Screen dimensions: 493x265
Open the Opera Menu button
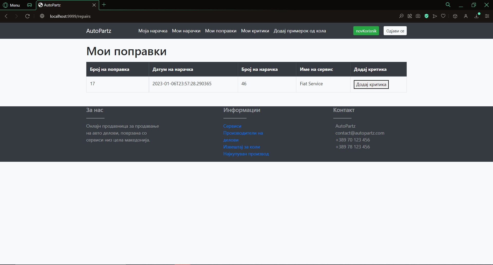[11, 5]
